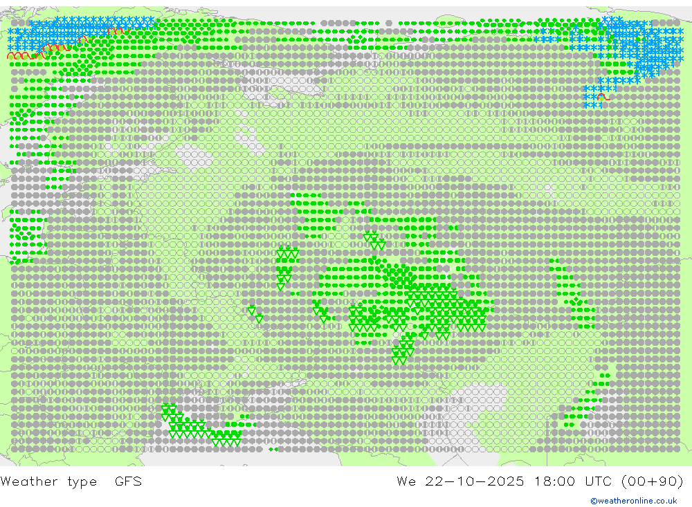
Task: Click the weatheronline.co.uk copyright link
Action: (634, 501)
